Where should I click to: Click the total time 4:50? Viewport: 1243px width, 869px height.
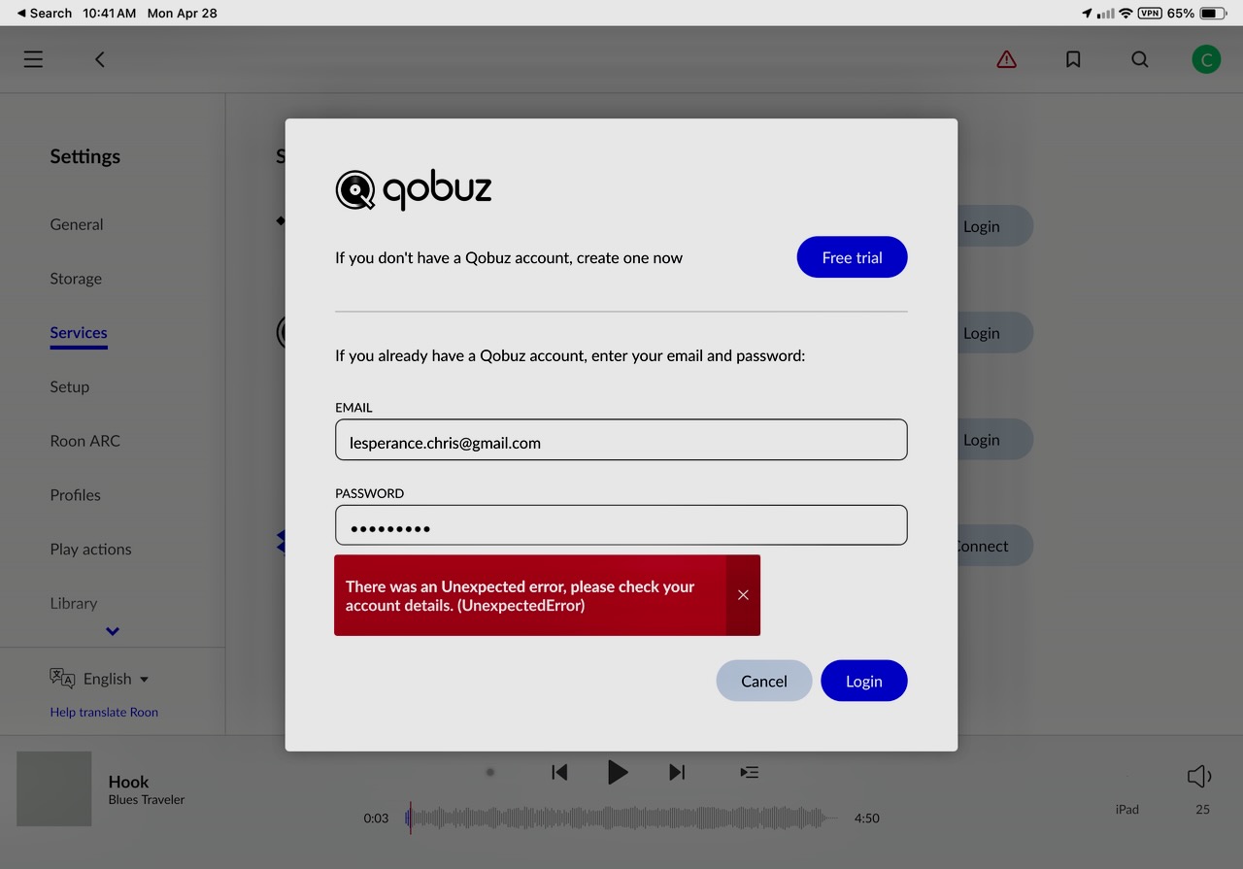(x=867, y=819)
